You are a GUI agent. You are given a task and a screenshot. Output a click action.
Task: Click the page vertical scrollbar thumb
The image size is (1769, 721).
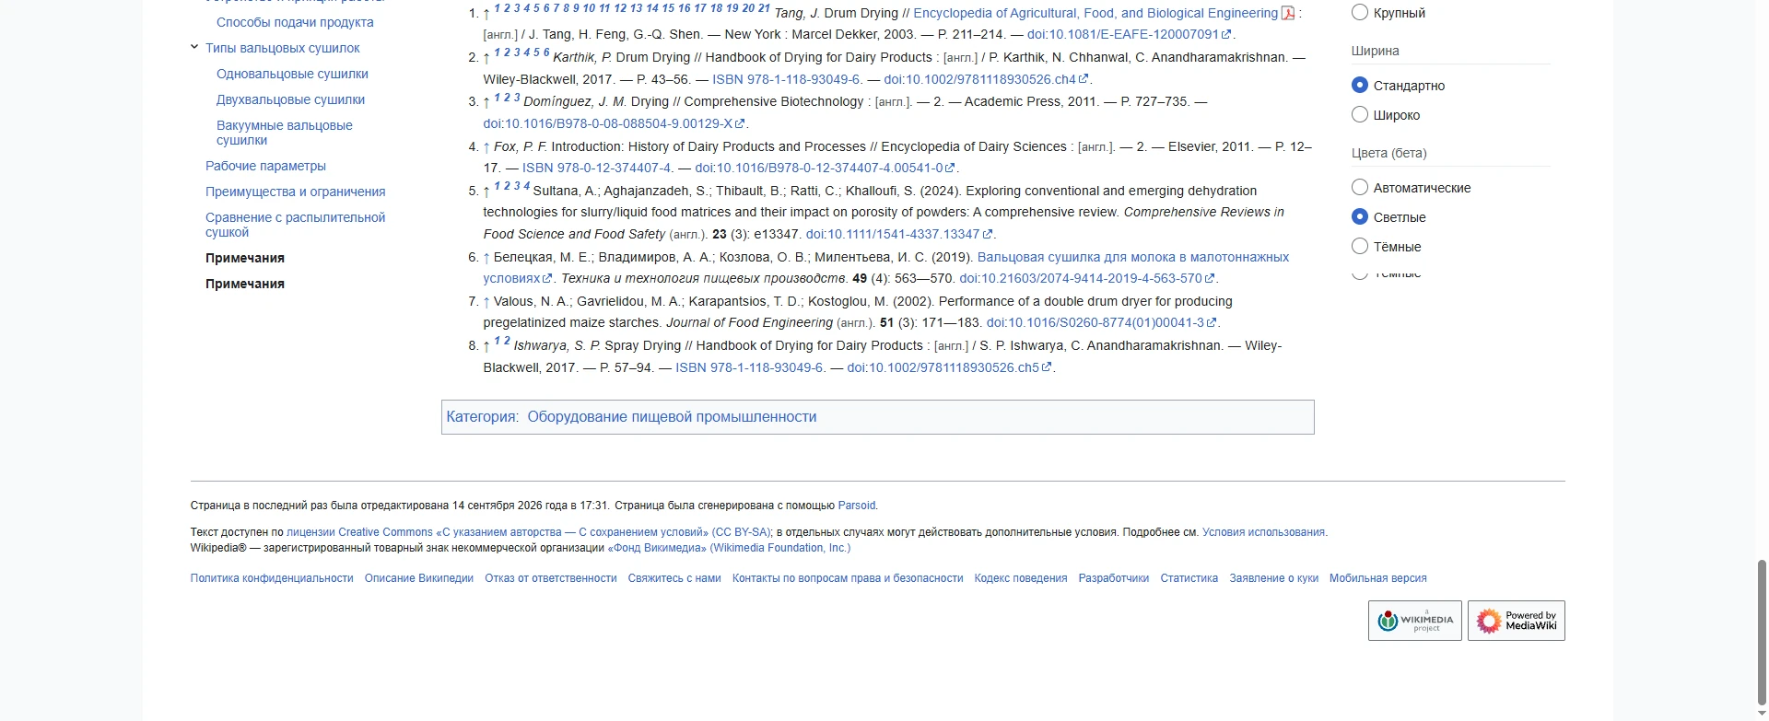pyautogui.click(x=1762, y=633)
